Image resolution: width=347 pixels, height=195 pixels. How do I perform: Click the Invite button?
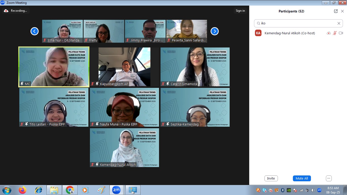271,178
